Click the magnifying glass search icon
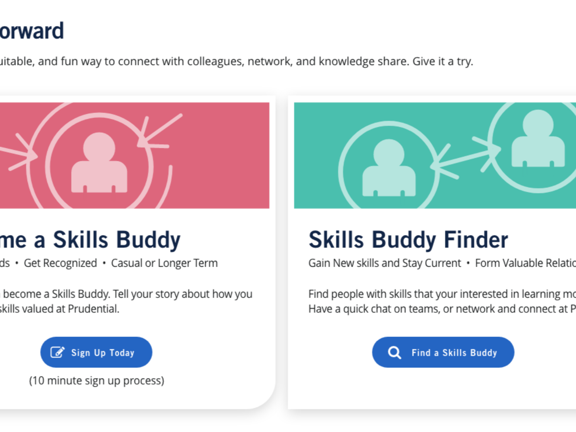Viewport: 576px width, 432px height. [394, 352]
